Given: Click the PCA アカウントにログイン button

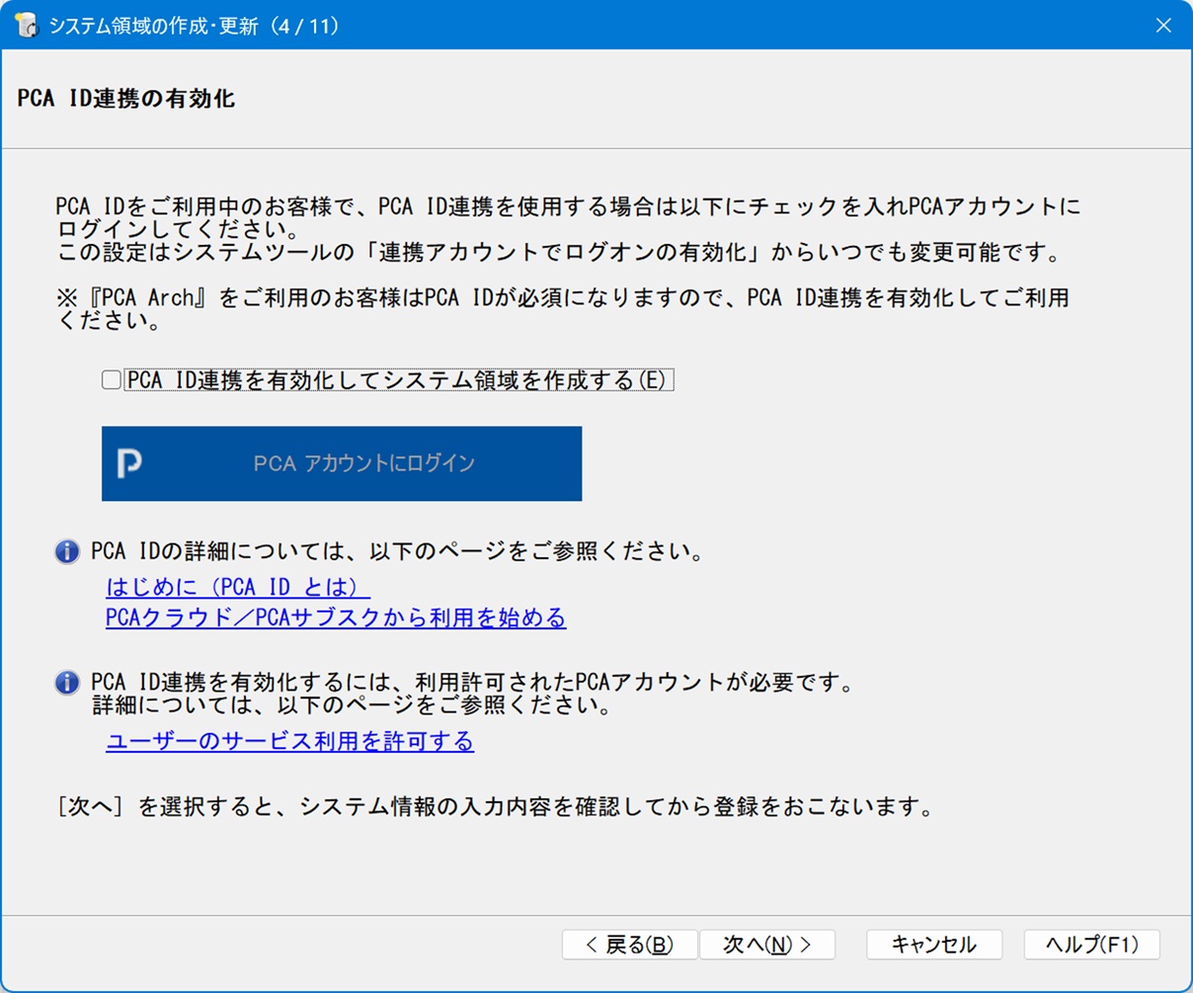Looking at the screenshot, I should click(x=342, y=463).
